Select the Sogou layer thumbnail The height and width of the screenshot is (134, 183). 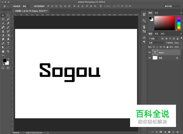coord(155,52)
